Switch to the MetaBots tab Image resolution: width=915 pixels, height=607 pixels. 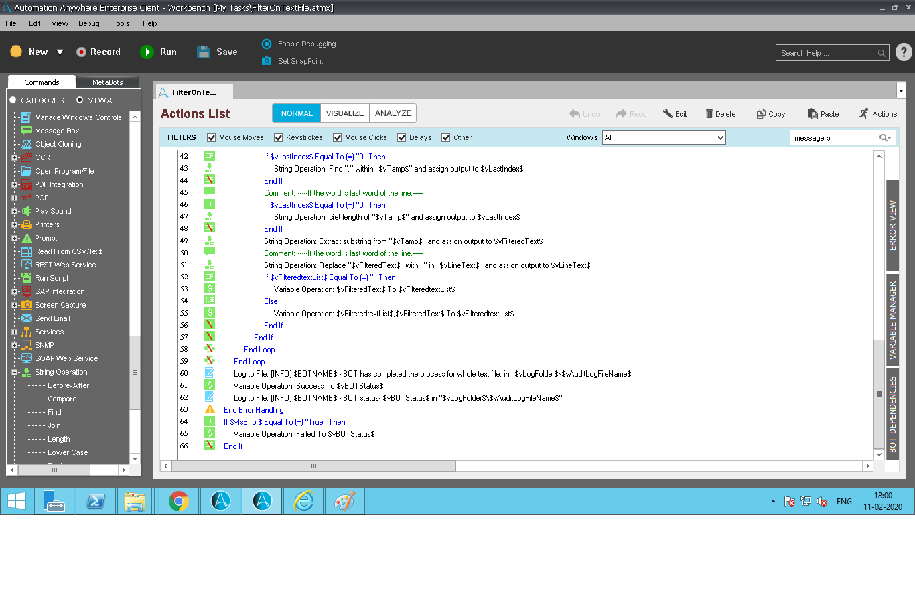coord(107,82)
